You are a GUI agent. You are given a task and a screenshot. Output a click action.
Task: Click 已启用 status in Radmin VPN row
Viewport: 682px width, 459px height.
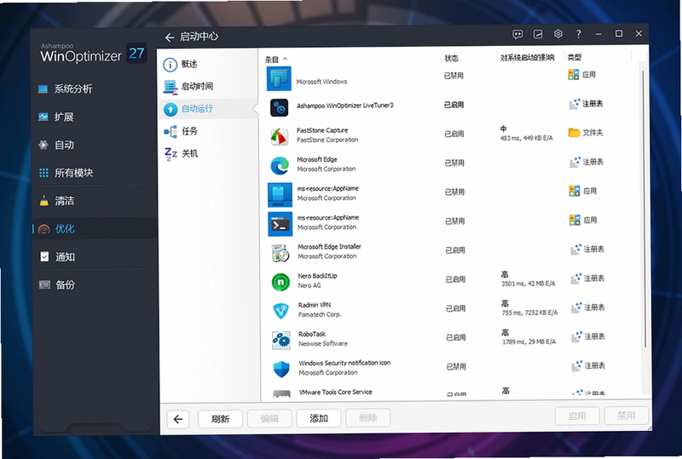point(456,308)
